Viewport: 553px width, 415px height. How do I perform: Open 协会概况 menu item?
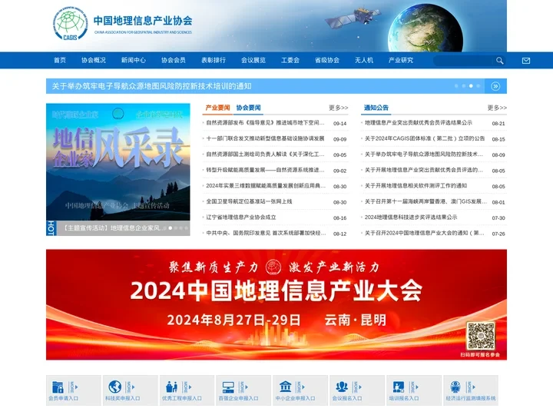[x=94, y=61]
